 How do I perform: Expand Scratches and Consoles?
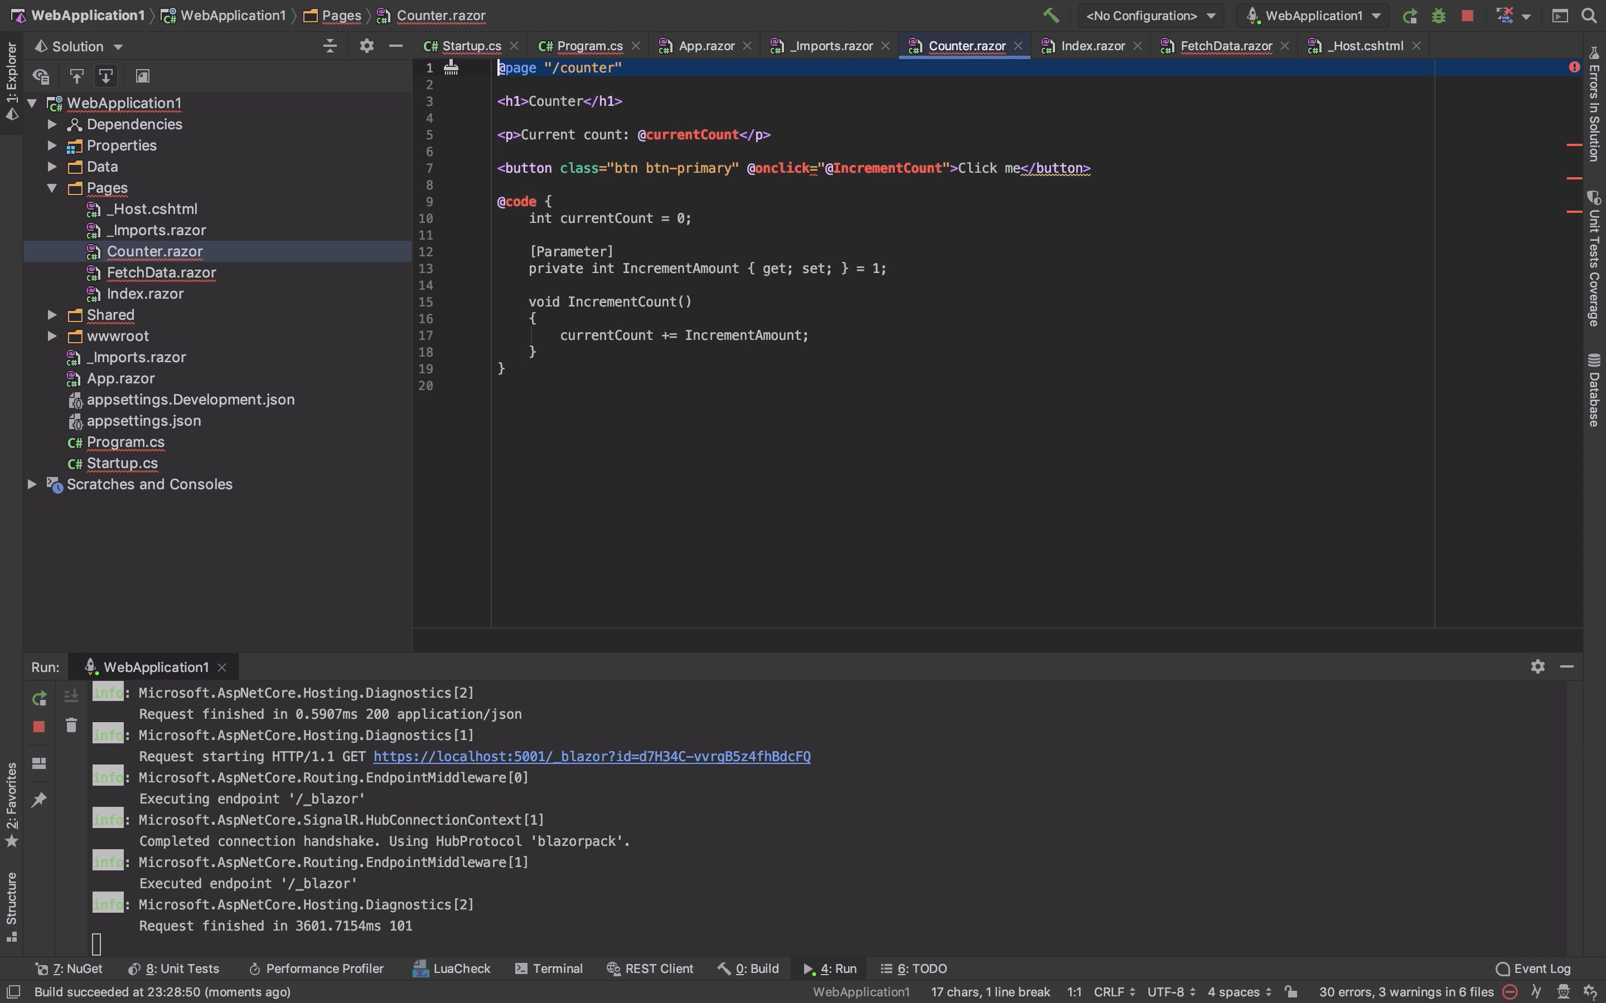[x=32, y=484]
